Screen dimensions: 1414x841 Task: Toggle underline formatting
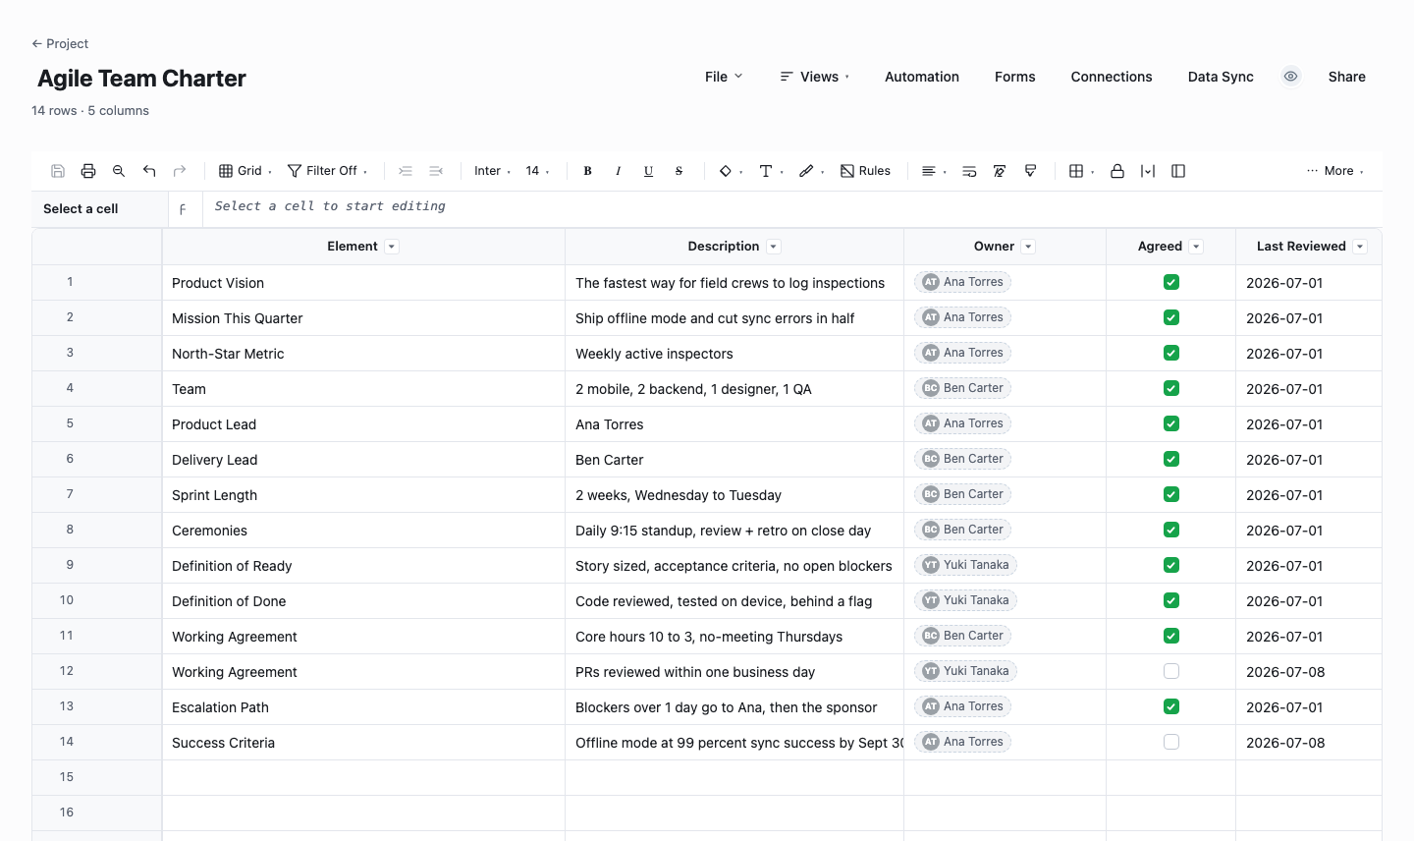pyautogui.click(x=648, y=171)
